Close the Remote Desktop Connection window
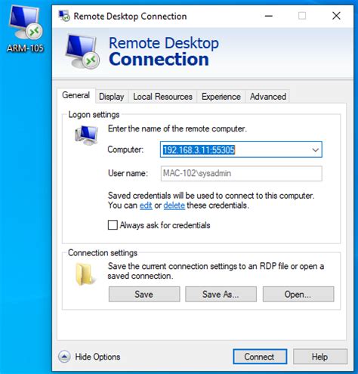Viewport: 358px width, 374px height. tap(336, 16)
